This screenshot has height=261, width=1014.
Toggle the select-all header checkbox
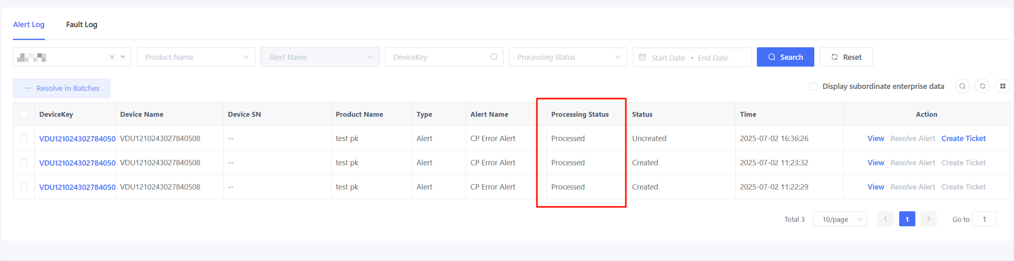24,115
